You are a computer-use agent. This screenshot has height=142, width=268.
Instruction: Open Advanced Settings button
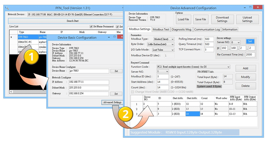click(x=112, y=102)
